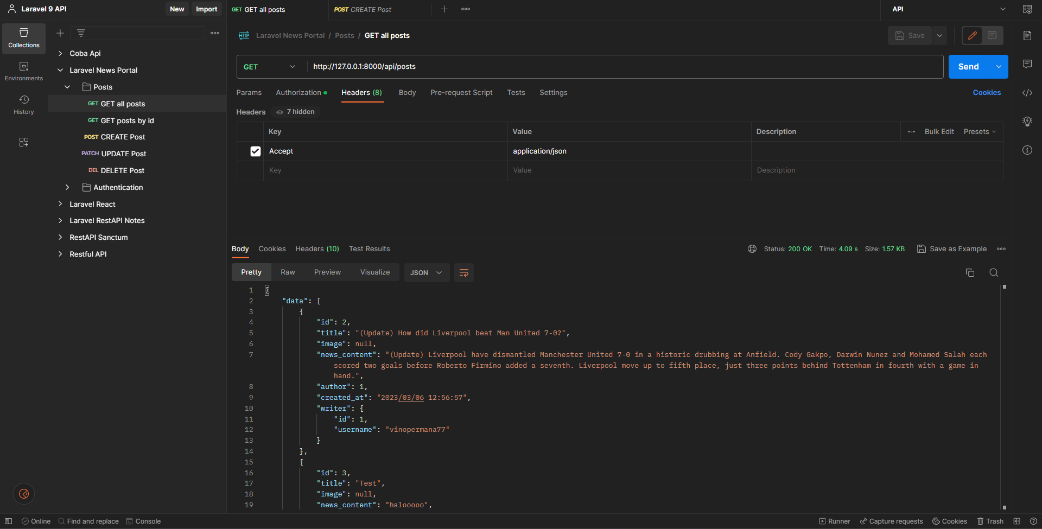Open a new request tab with plus icon
1042x529 pixels.
point(444,9)
